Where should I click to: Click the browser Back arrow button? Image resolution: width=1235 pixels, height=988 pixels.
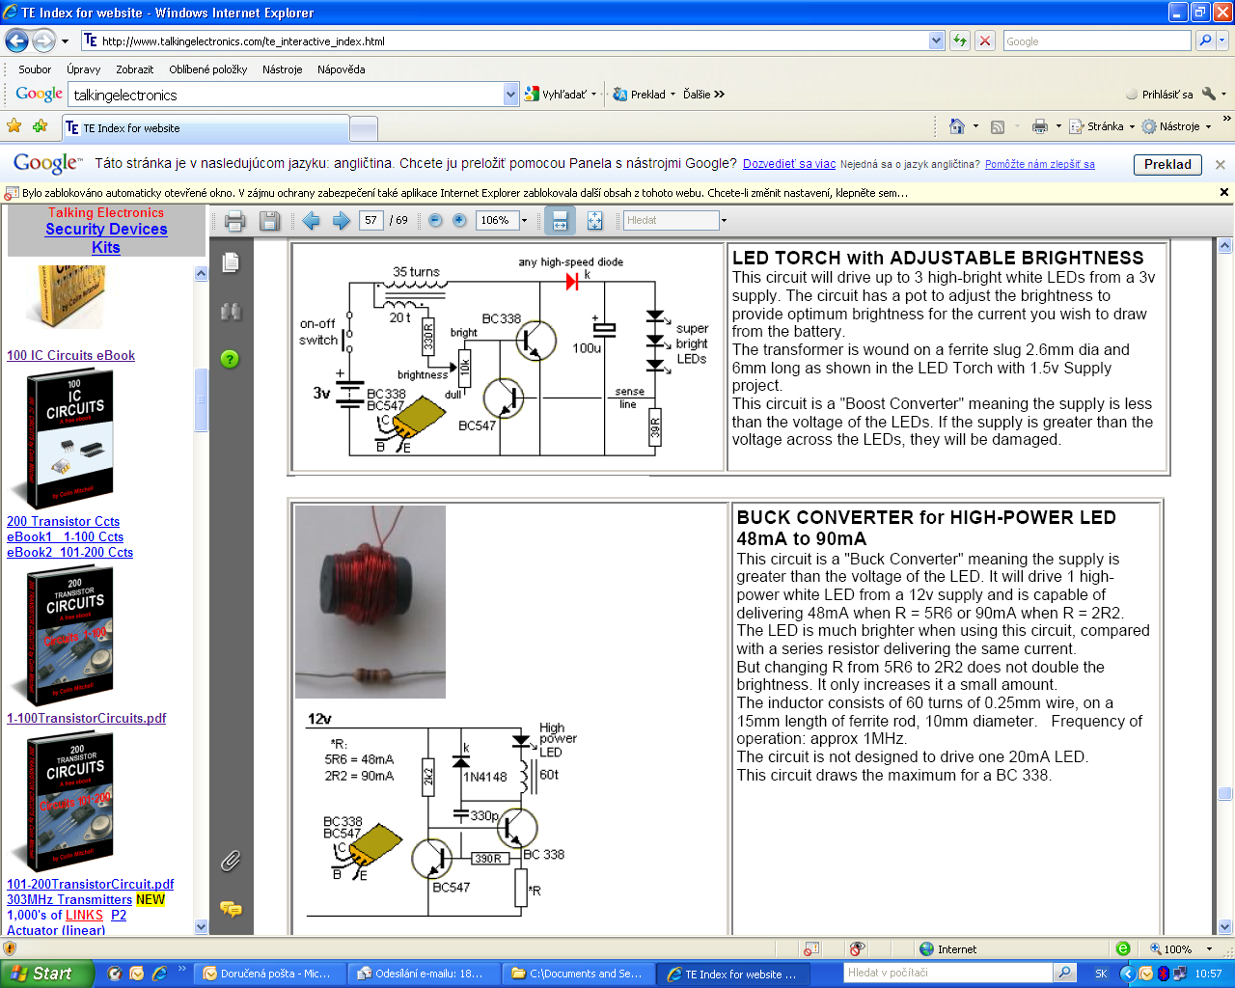click(16, 41)
